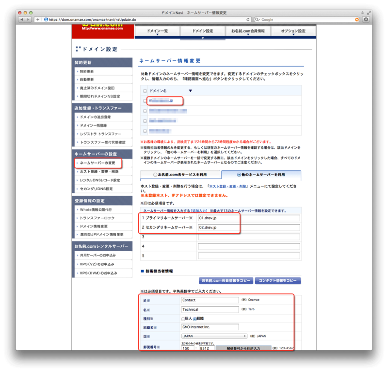Click 組織名 field GMO Internet Inc.
The image size is (388, 370).
pos(210,327)
